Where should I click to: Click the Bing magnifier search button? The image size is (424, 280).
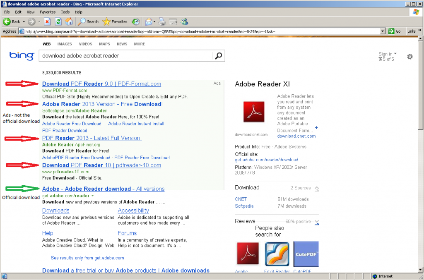pyautogui.click(x=218, y=55)
